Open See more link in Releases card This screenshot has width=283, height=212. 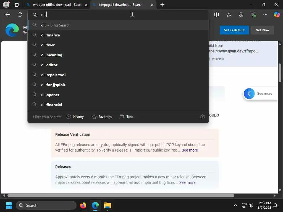[x=187, y=182]
